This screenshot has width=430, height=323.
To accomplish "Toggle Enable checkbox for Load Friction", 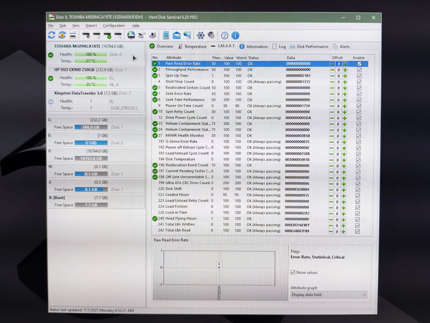I will pos(358,208).
